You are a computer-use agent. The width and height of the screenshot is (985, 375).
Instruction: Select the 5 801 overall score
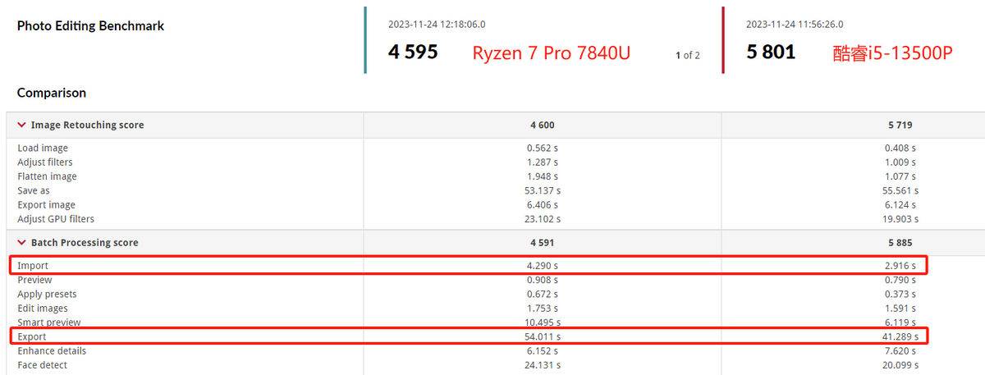tap(771, 53)
